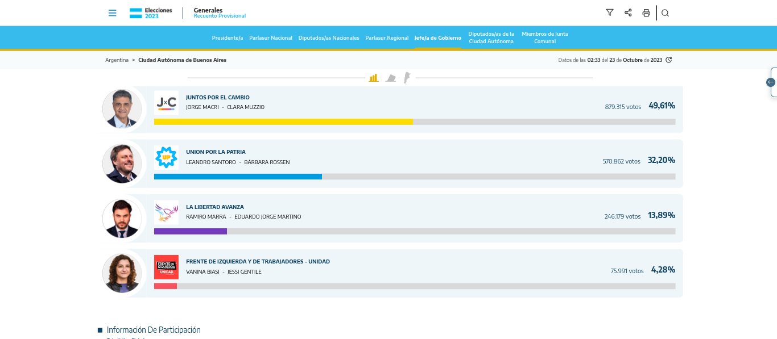Open the search magnifier
This screenshot has width=777, height=339.
[665, 13]
